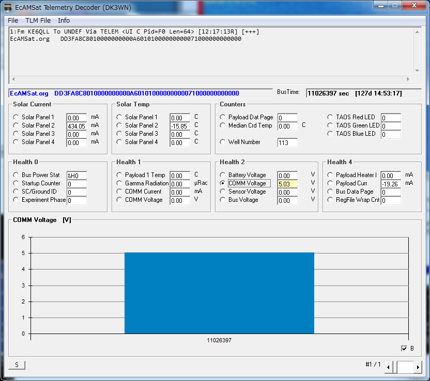Select Bus Power Stat radio button
This screenshot has height=381, width=430.
[x=16, y=175]
